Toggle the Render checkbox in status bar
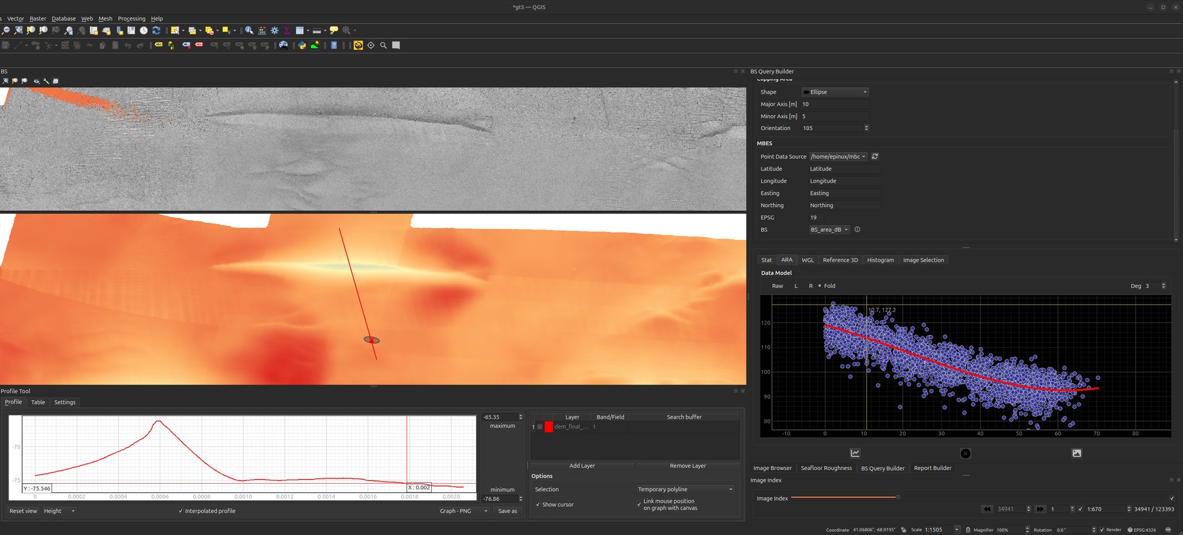This screenshot has height=535, width=1183. 1102,530
